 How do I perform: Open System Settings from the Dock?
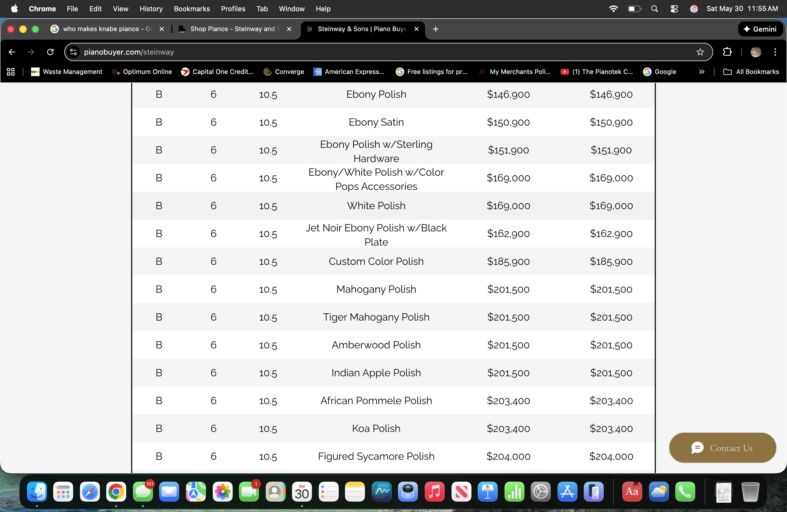[541, 492]
